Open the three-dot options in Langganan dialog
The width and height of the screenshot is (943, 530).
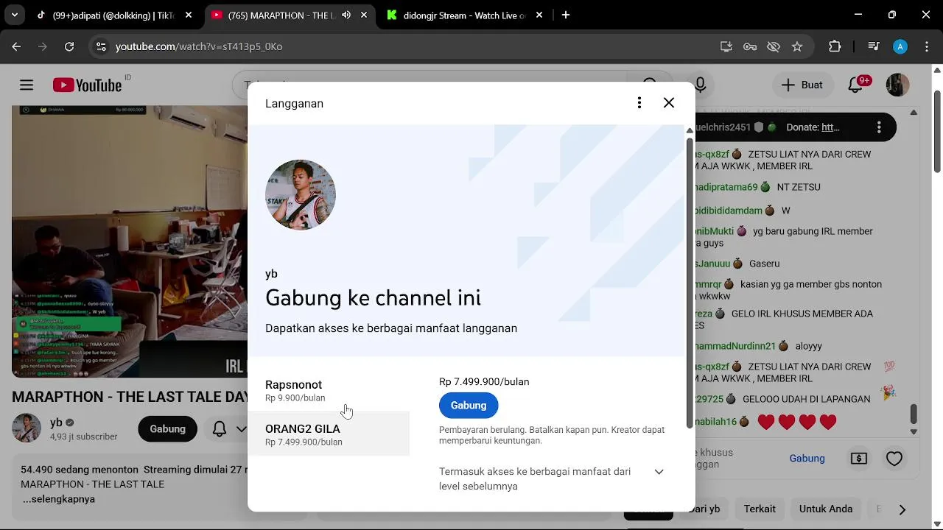click(639, 103)
